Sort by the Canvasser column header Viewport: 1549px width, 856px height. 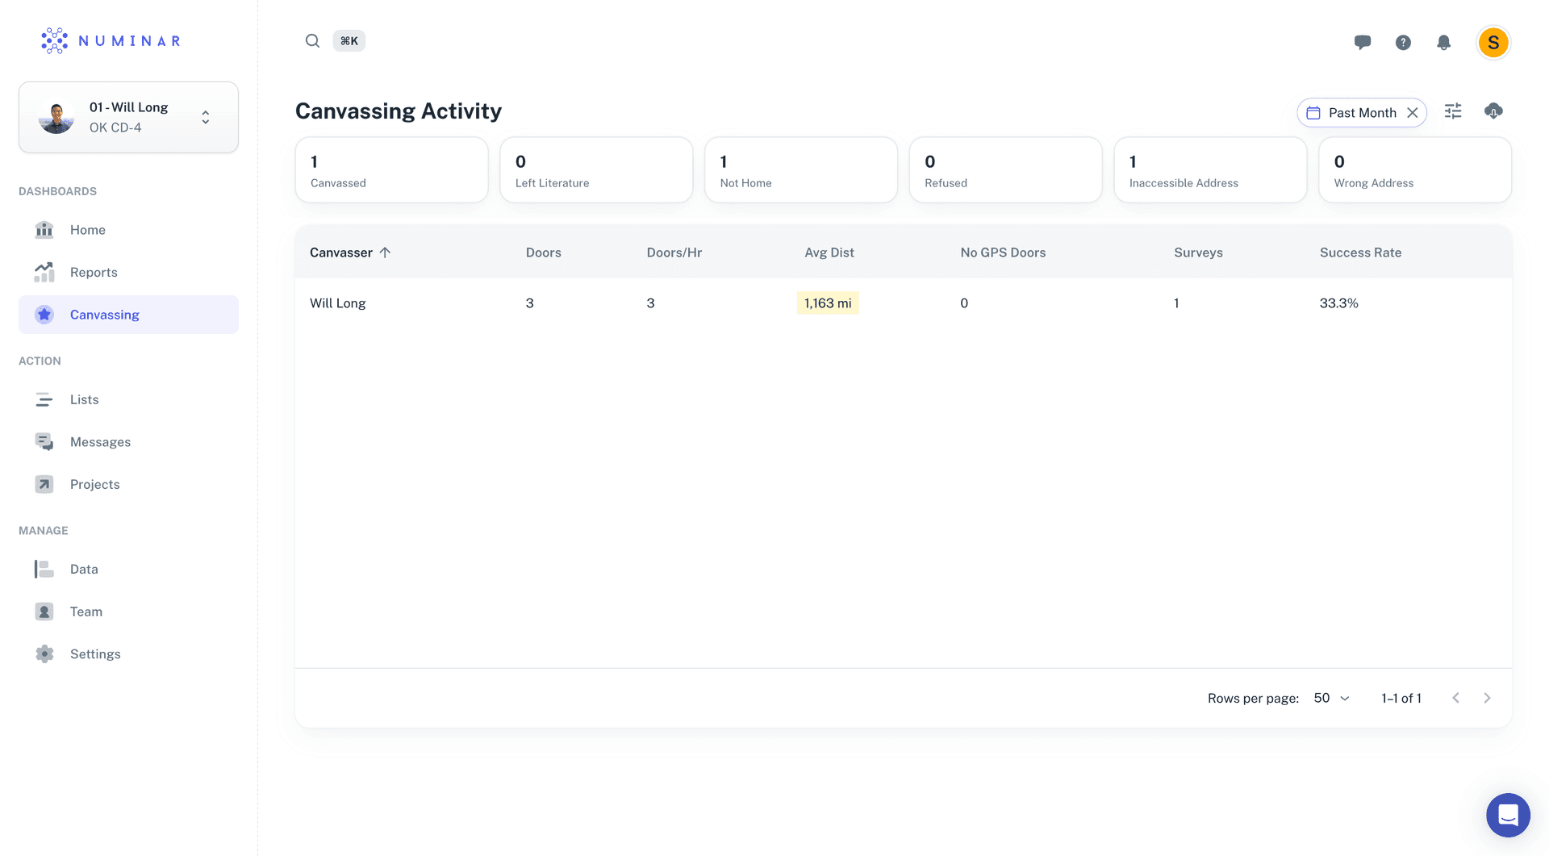click(x=341, y=253)
